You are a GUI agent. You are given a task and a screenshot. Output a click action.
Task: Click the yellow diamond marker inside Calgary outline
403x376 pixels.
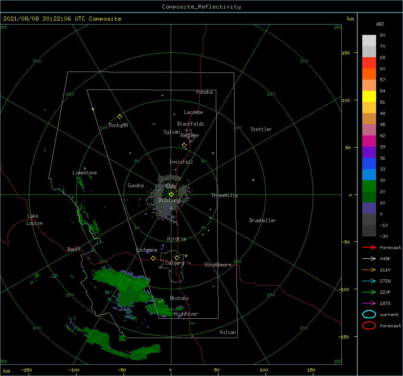tap(177, 258)
